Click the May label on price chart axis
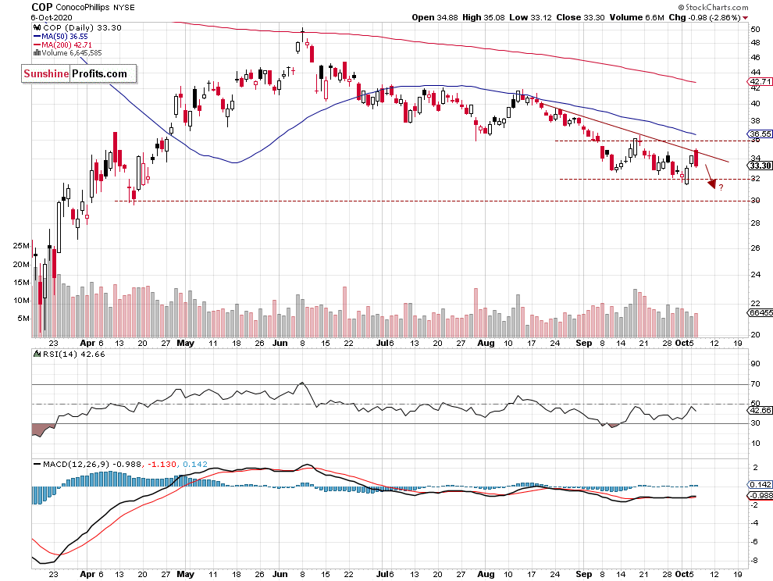Viewport: 773px width, 581px height. pos(185,344)
